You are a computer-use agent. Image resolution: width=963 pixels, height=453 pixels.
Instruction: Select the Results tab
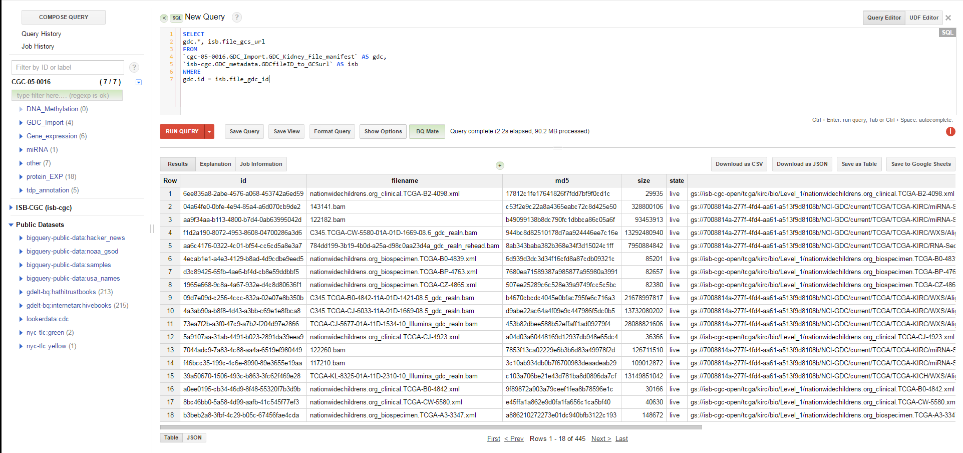[178, 164]
